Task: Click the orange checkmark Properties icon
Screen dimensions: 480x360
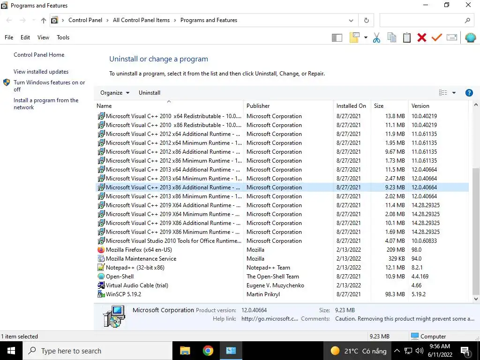Action: pyautogui.click(x=437, y=37)
